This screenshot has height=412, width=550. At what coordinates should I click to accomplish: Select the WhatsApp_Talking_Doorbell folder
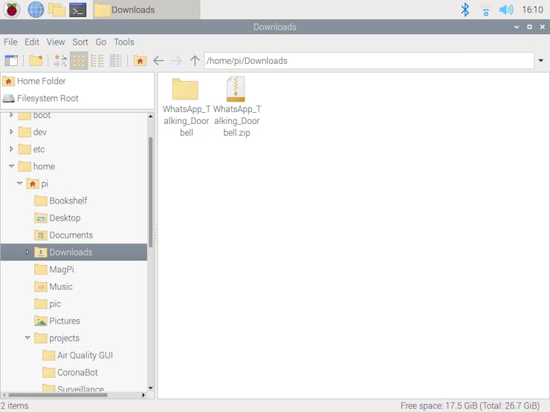coord(186,107)
